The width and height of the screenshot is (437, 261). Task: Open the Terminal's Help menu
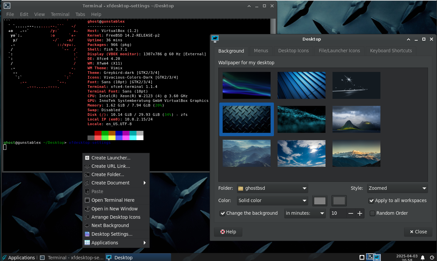point(96,14)
